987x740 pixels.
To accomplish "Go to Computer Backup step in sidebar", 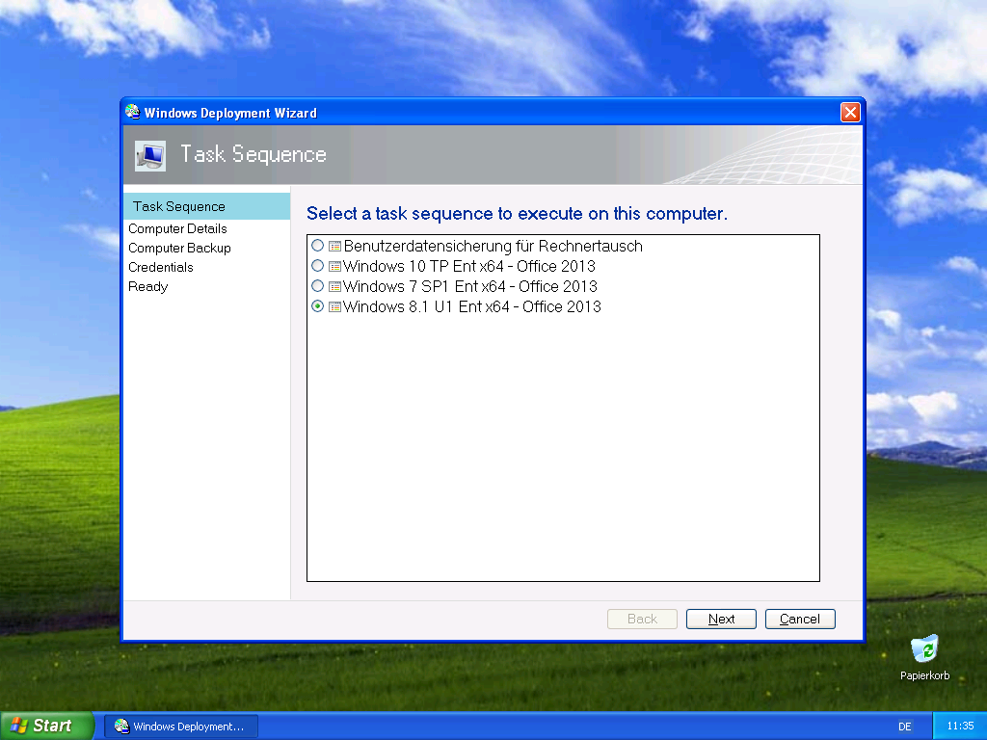I will tap(179, 248).
